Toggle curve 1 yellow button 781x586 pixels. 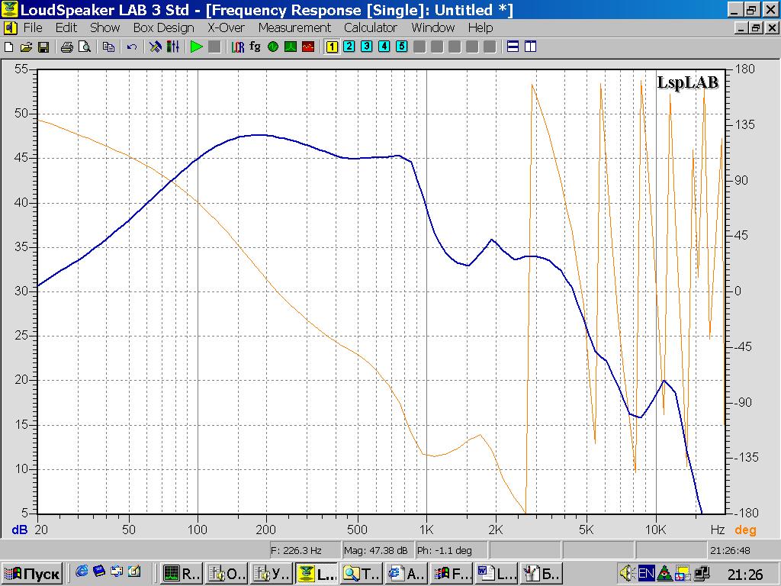pos(332,47)
